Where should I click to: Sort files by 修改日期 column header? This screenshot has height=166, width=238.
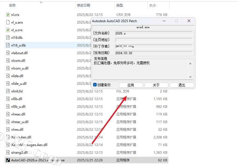point(84,5)
